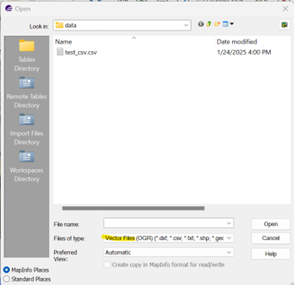Viewport: 294px width, 285px height.
Task: Select the test_csv.csv file
Action: click(x=80, y=53)
